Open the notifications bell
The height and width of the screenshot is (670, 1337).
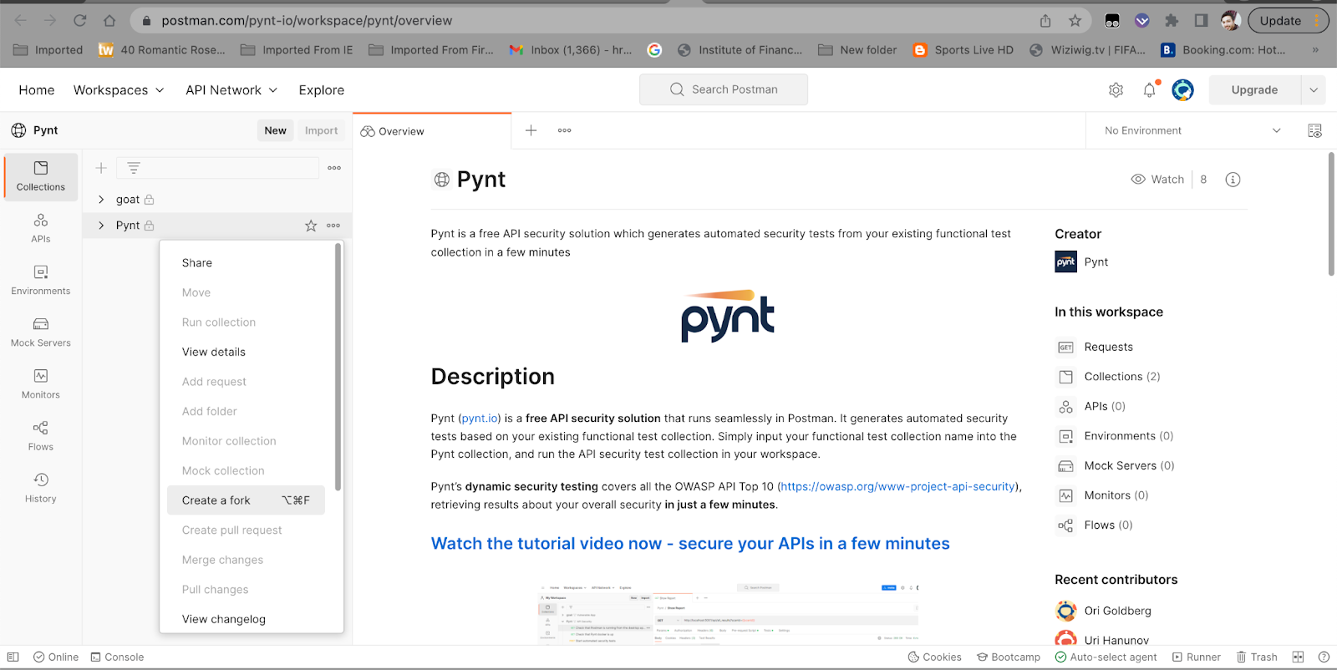click(1150, 90)
